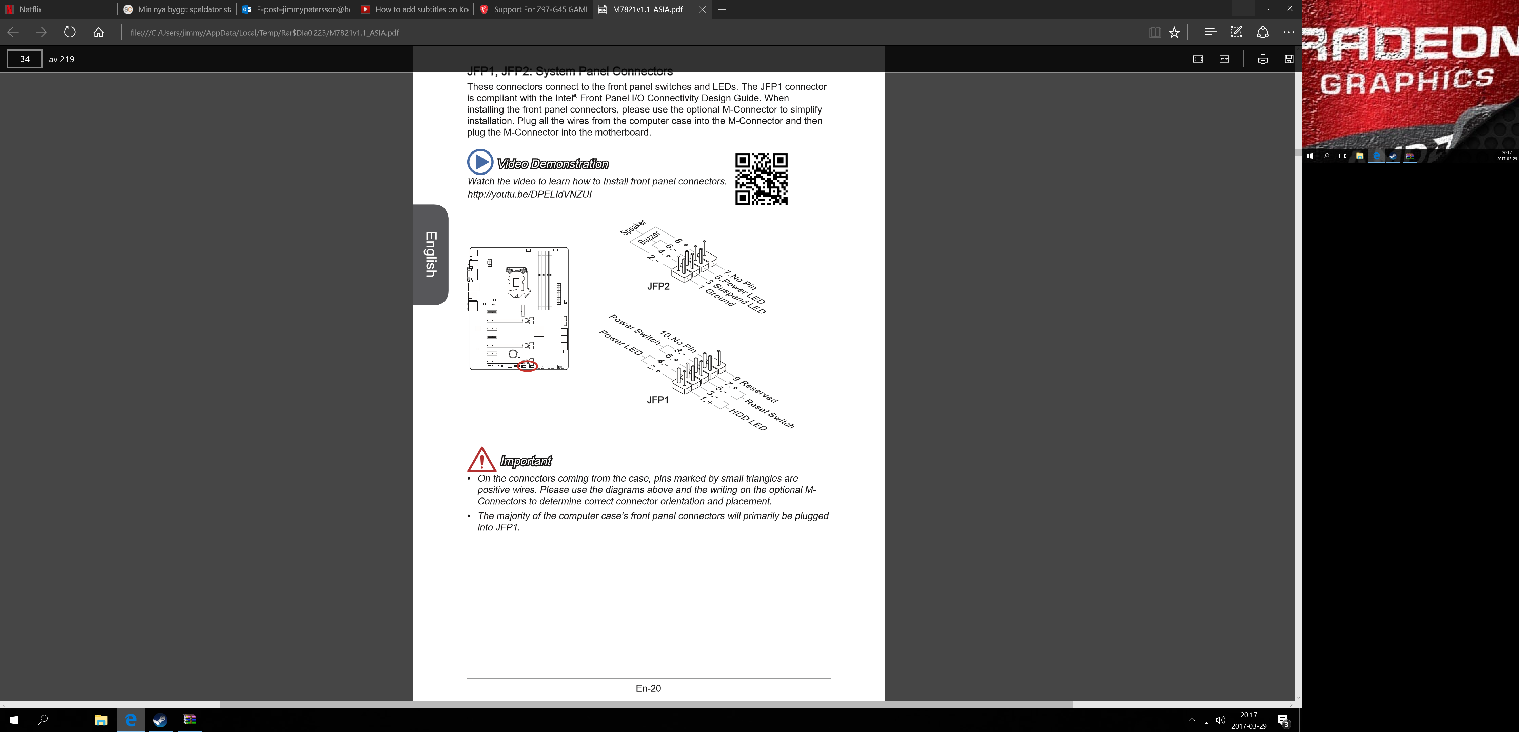Open Task View from the main taskbar
This screenshot has height=732, width=1519.
(x=71, y=719)
